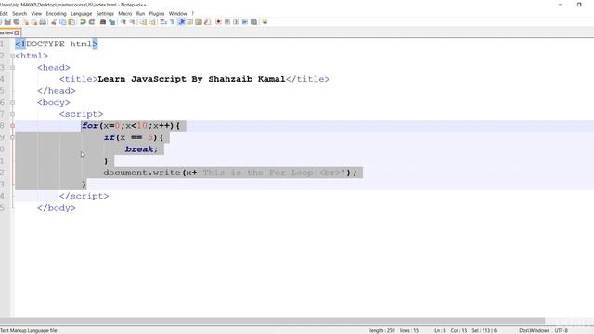594x334 pixels.
Task: Collapse the <script> fold marker
Action: tap(12, 114)
